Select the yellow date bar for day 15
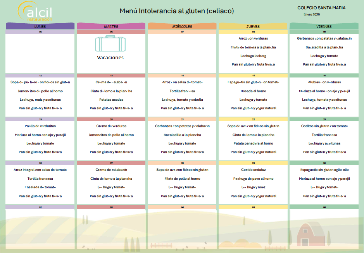The height and width of the screenshot is (253, 364). [253, 76]
